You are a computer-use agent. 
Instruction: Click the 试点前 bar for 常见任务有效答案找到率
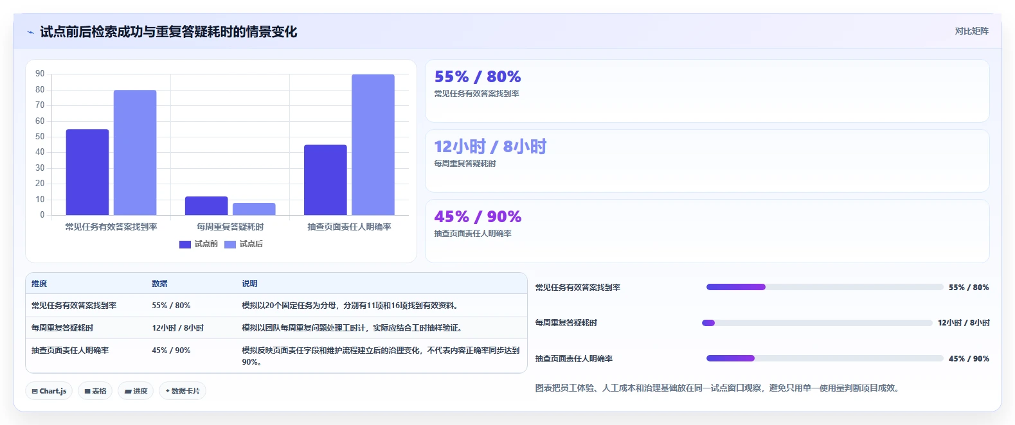pyautogui.click(x=87, y=172)
